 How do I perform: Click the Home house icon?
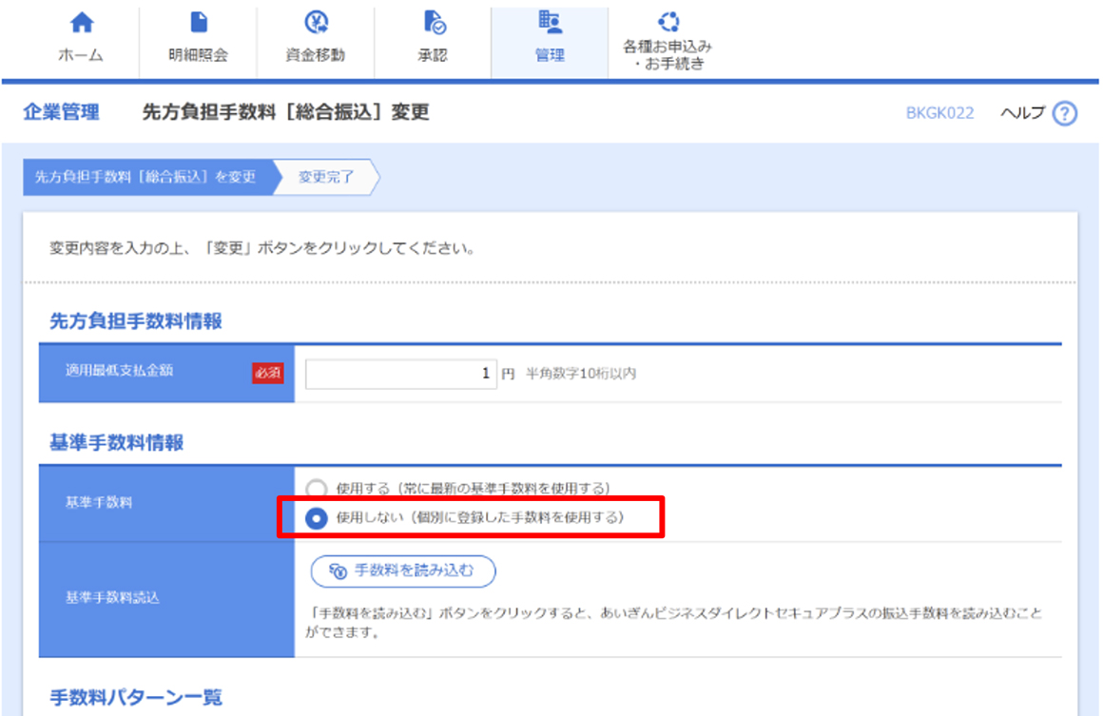pos(82,24)
